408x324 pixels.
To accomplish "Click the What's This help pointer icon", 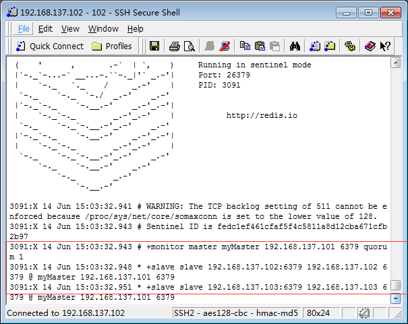I will 385,46.
